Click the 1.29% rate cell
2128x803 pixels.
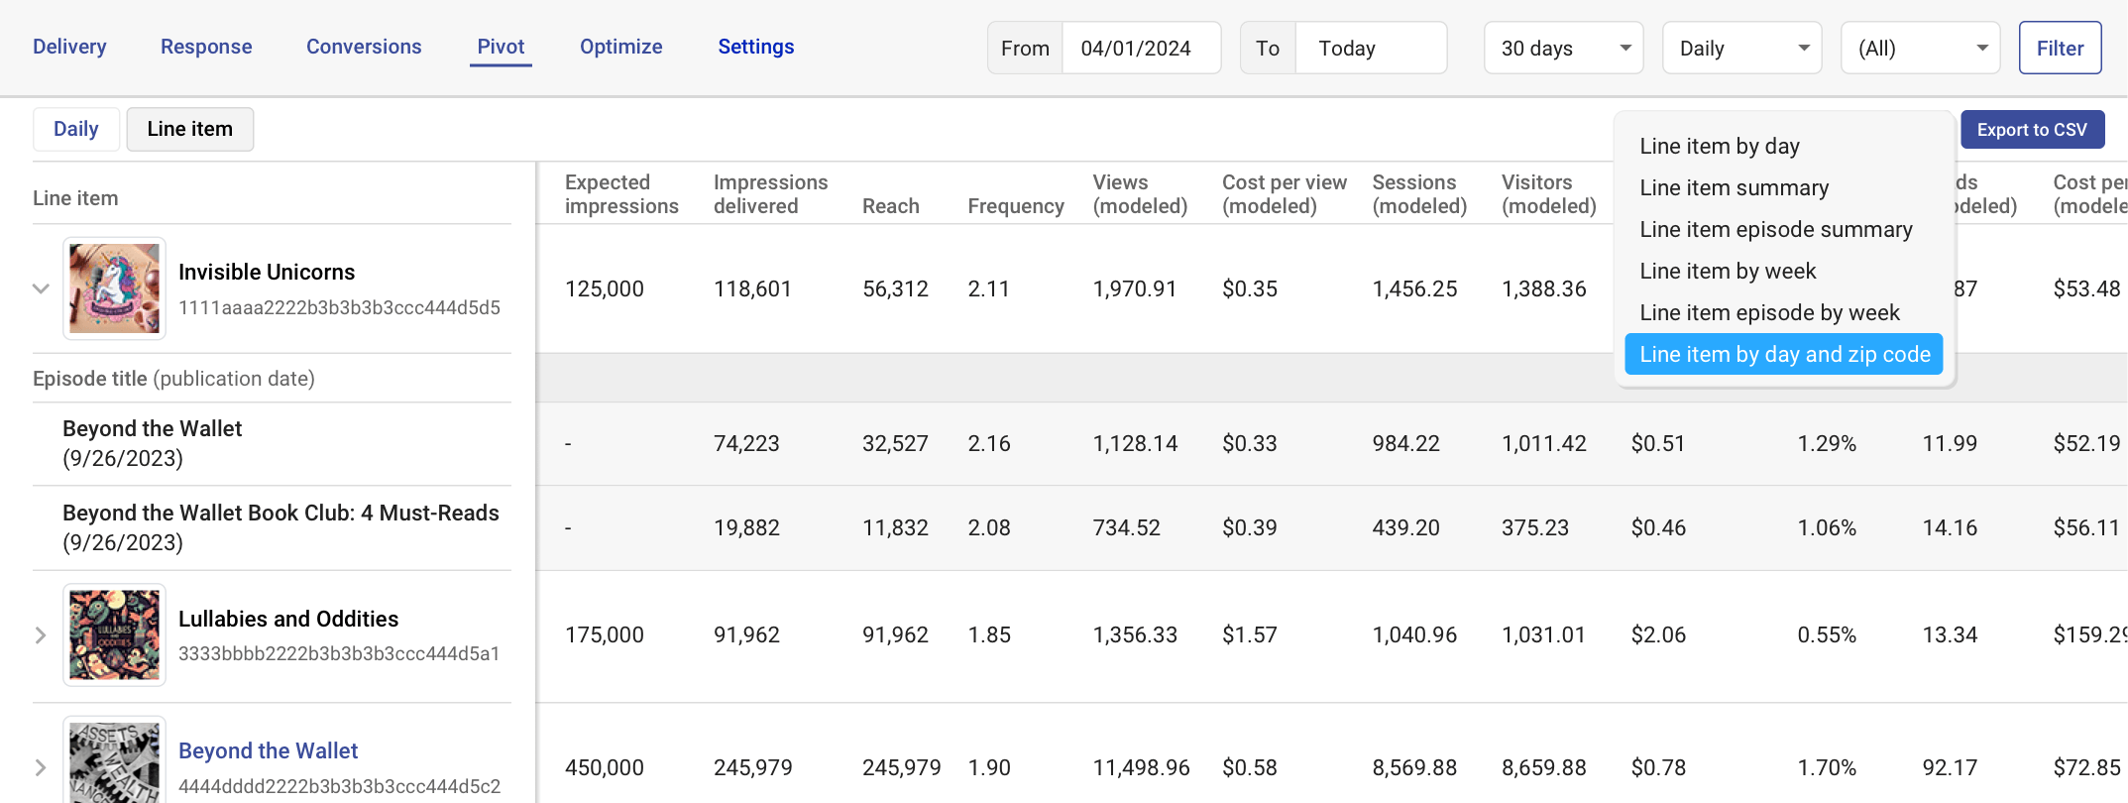1827,443
